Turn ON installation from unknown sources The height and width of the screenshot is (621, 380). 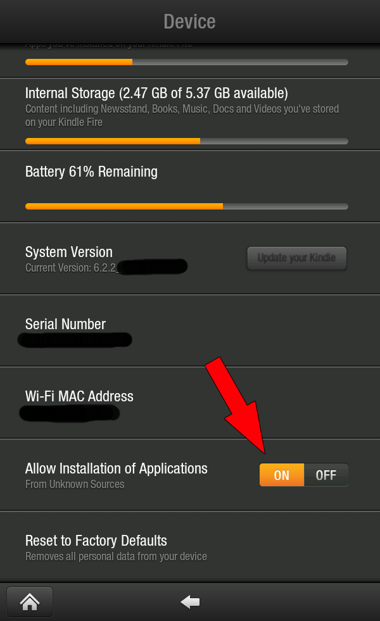(x=282, y=475)
